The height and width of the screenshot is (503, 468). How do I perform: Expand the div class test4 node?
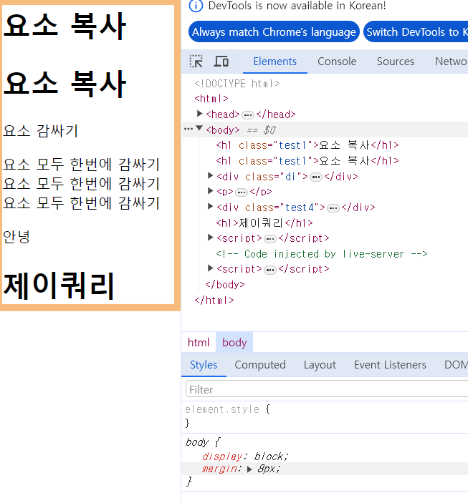(211, 206)
